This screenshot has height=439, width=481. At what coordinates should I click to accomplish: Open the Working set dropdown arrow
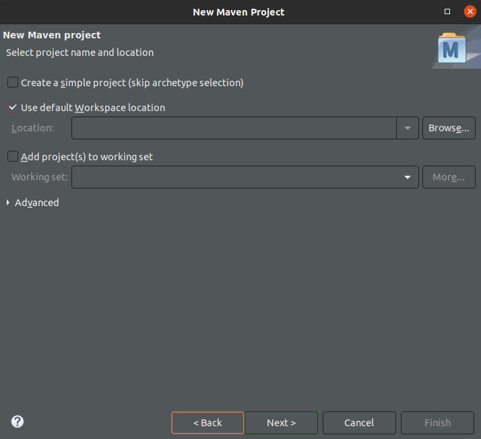pos(408,177)
